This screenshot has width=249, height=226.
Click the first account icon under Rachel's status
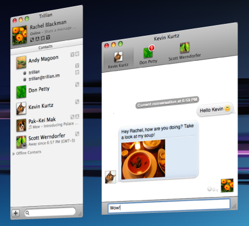pos(32,40)
